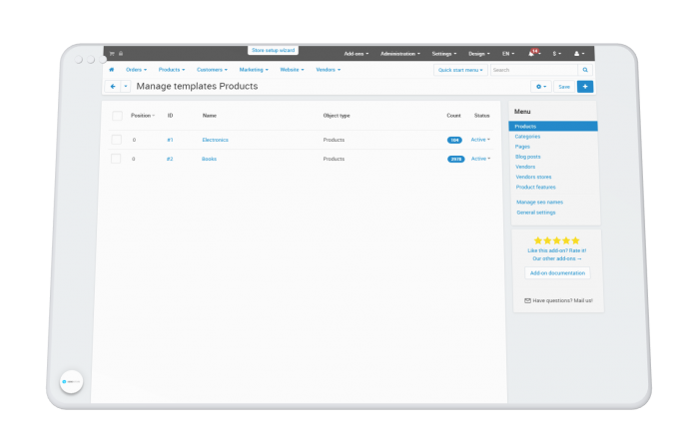Viewport: 699px width, 444px height.
Task: Open the dropdown next to back arrow
Action: [126, 87]
